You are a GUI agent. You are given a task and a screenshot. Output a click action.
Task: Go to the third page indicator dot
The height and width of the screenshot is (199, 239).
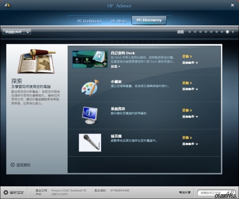pyautogui.click(x=201, y=32)
